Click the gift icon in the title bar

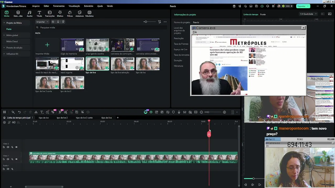234,6
